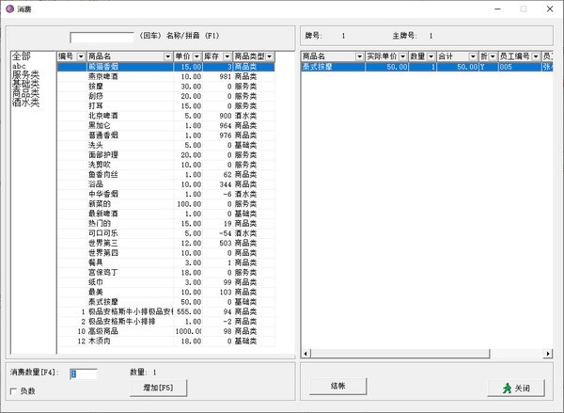Viewport: 564px width, 413px height.
Task: Open the right-panel 商品名 column dropdown
Action: [x=359, y=56]
